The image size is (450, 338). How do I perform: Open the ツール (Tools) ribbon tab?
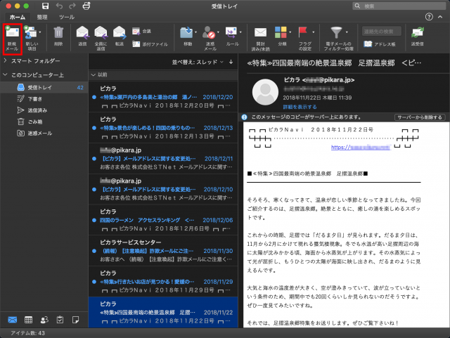point(67,15)
